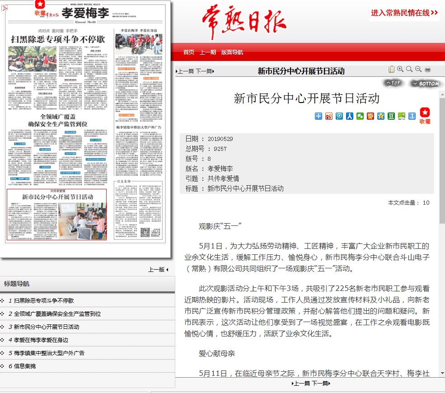
Task: Click the date value 20190529
Action: coord(220,139)
